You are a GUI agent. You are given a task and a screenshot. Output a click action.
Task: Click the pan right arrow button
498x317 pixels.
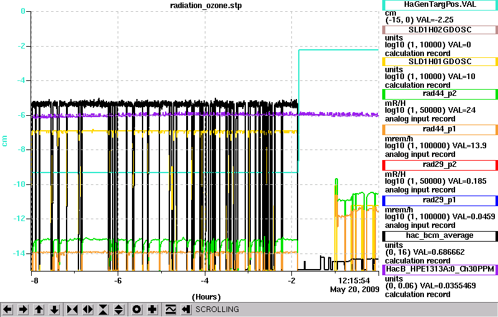23,309
